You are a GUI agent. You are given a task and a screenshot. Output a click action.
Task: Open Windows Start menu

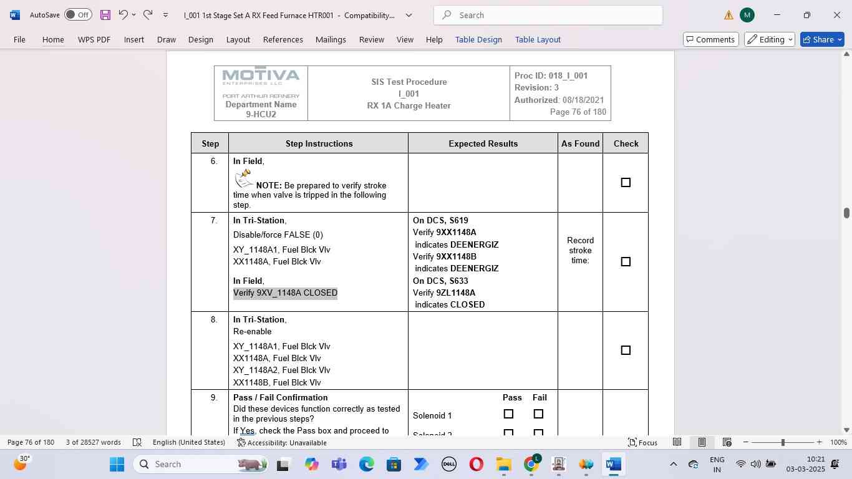pyautogui.click(x=117, y=464)
